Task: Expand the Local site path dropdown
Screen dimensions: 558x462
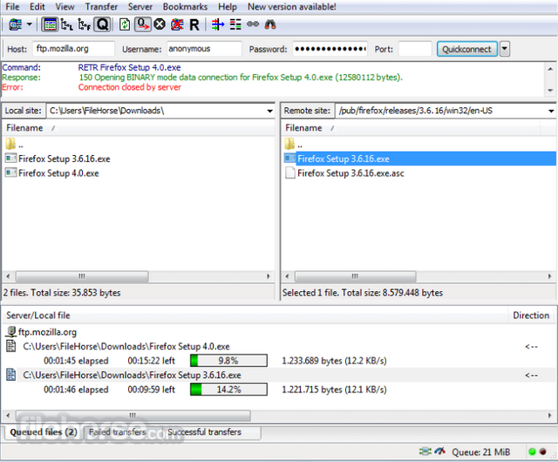Action: point(269,111)
